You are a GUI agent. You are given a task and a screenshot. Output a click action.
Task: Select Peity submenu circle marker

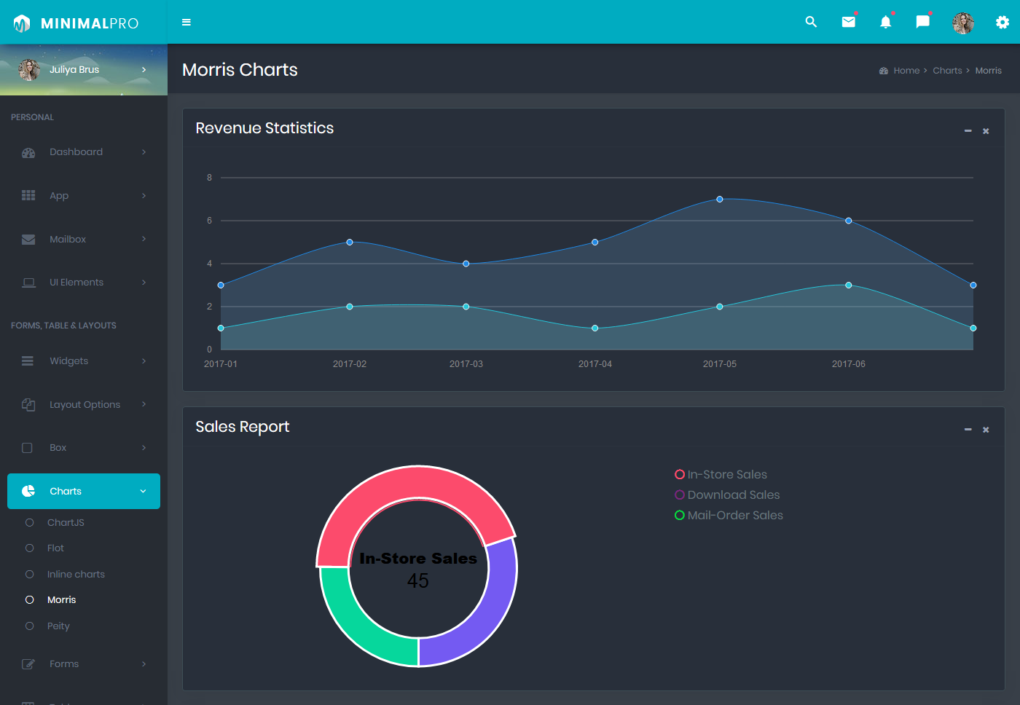pos(30,626)
